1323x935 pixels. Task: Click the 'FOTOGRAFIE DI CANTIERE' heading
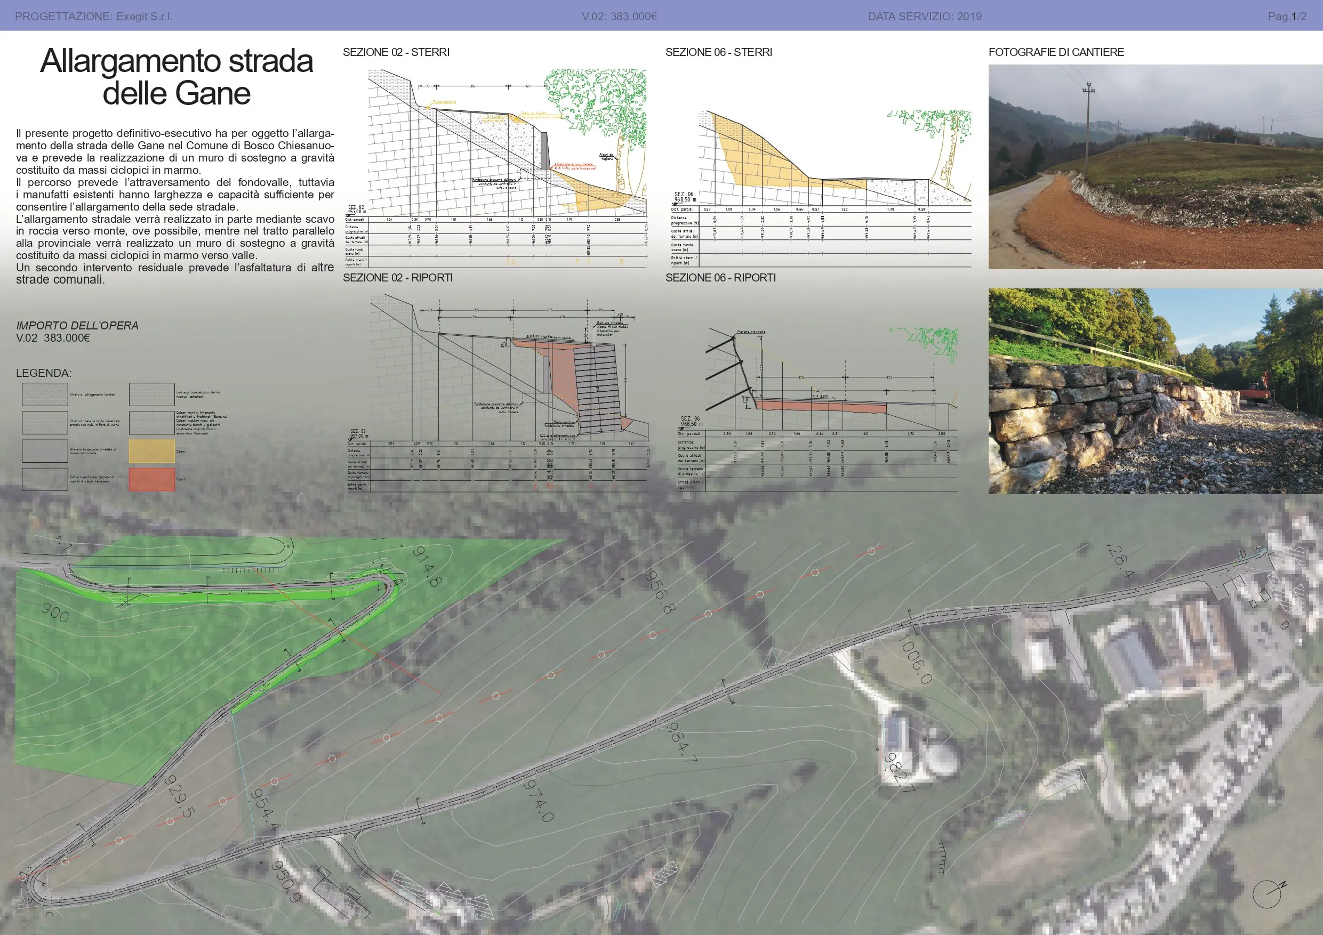point(1056,52)
